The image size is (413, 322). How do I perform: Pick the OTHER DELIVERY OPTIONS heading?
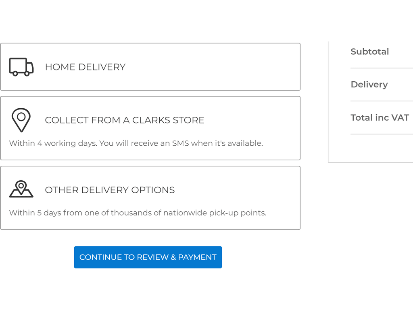point(110,190)
